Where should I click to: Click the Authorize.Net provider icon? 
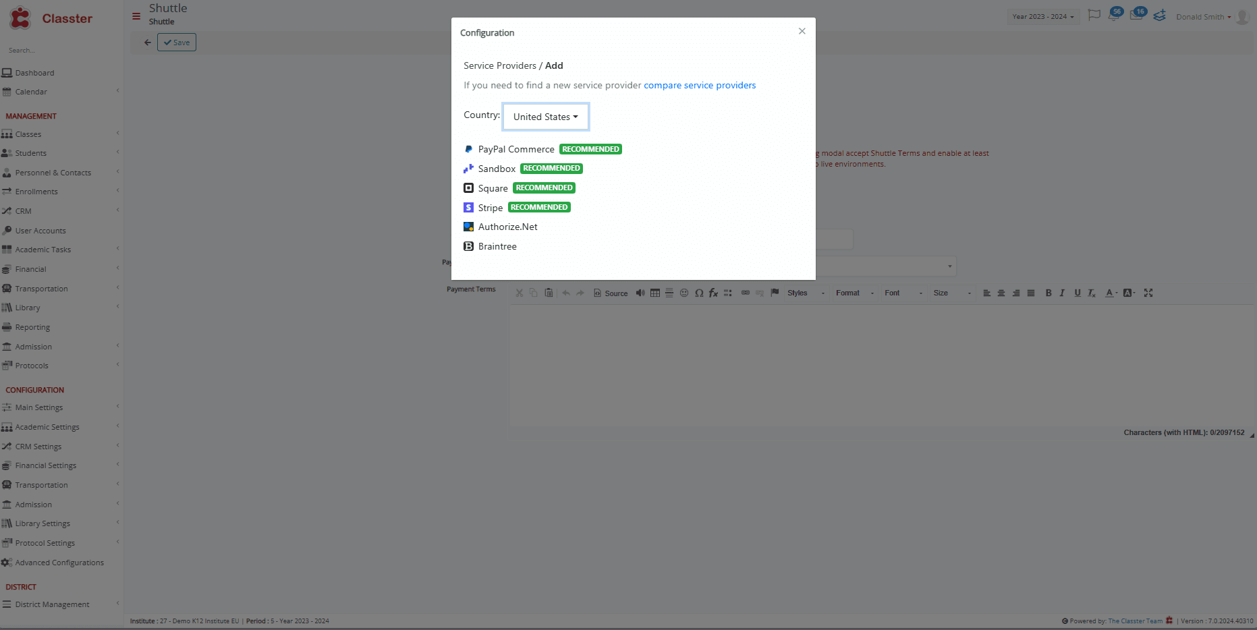pyautogui.click(x=468, y=227)
